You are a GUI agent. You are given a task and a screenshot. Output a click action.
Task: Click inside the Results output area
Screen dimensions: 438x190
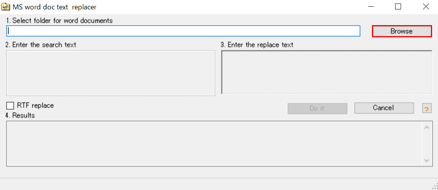pos(214,144)
